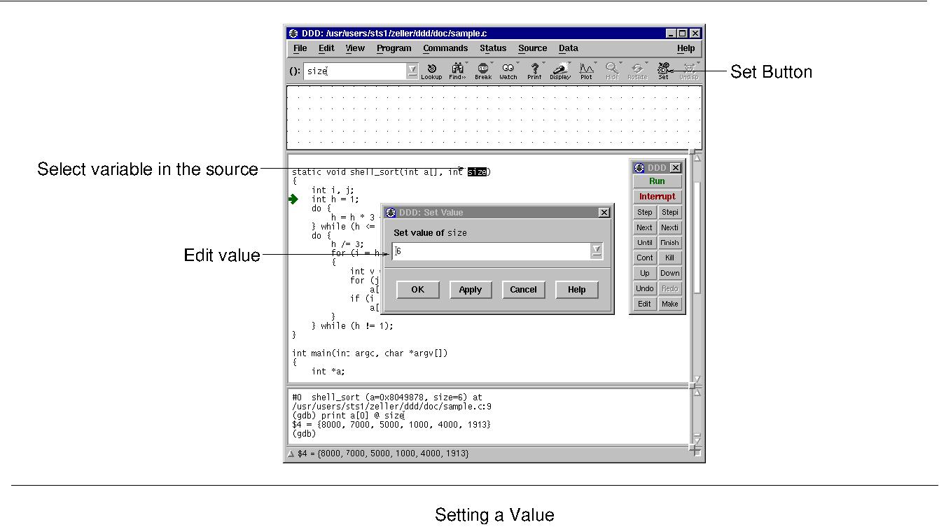Close the Set Value dialog with X
939x527 pixels.
[604, 213]
